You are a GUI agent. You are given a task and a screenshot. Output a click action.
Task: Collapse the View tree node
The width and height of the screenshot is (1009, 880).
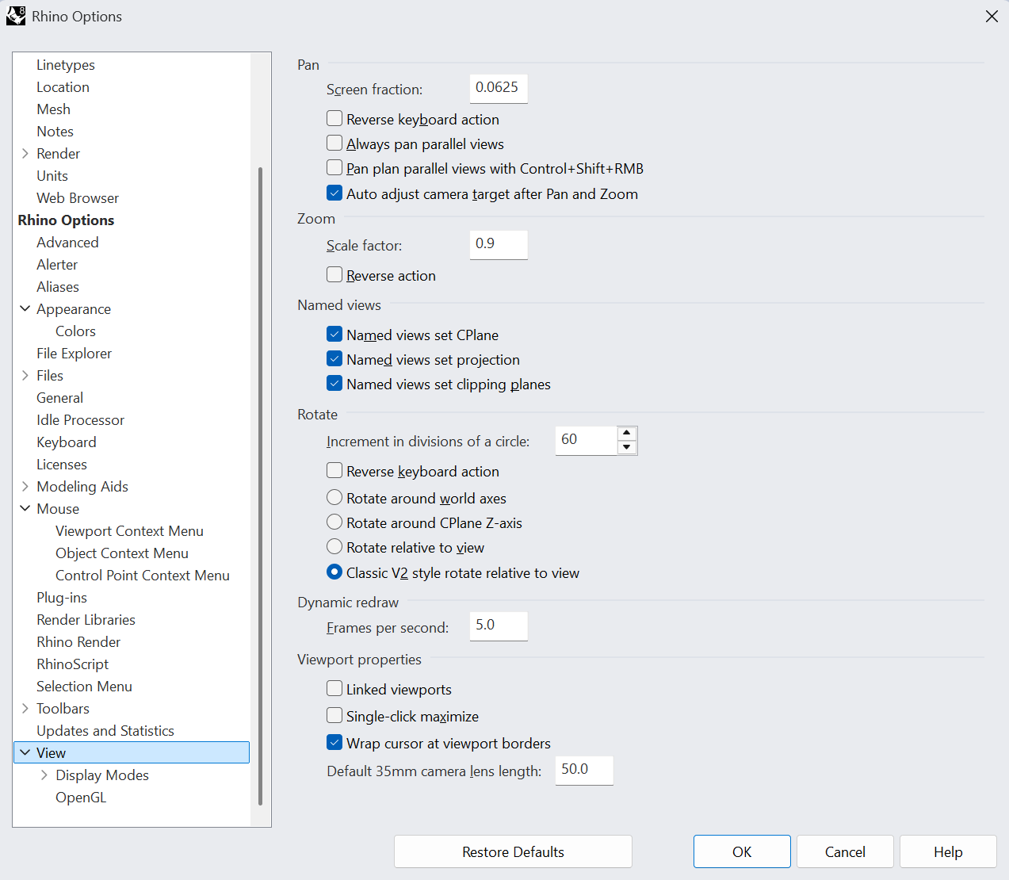[x=25, y=752]
